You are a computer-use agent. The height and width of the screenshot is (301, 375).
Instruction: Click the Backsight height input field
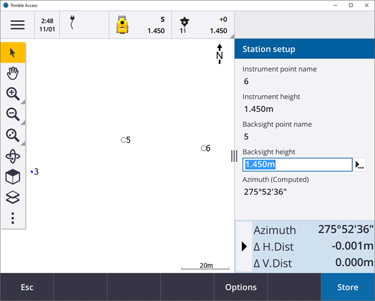[297, 165]
